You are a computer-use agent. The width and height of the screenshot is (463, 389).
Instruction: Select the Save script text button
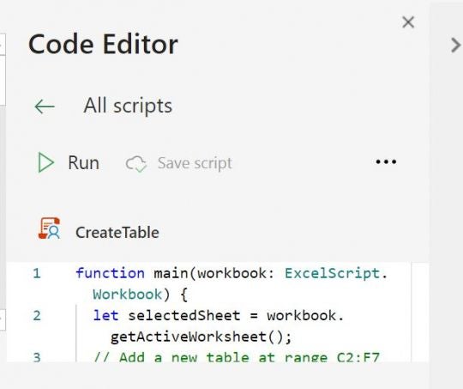pos(195,163)
